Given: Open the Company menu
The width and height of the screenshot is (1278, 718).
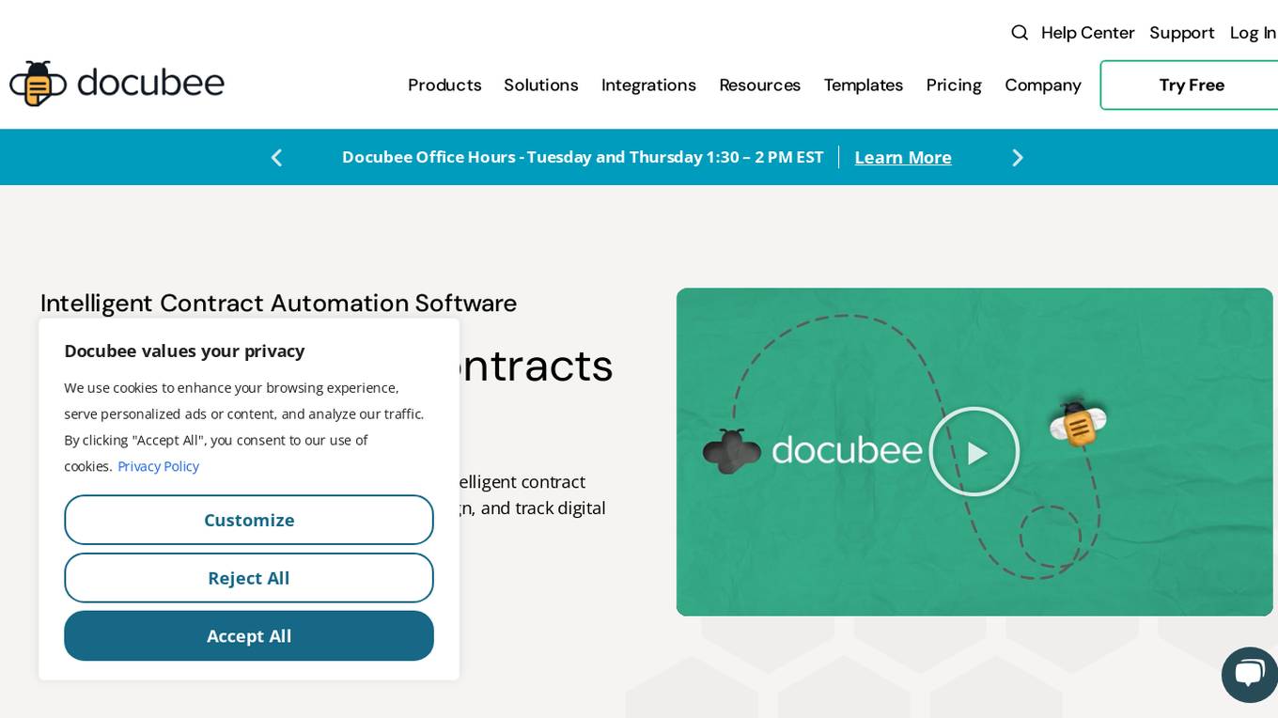Looking at the screenshot, I should pyautogui.click(x=1043, y=86).
